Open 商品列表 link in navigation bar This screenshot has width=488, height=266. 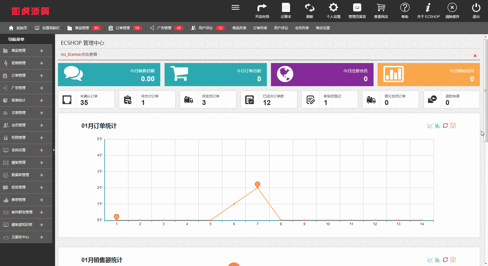(x=239, y=28)
